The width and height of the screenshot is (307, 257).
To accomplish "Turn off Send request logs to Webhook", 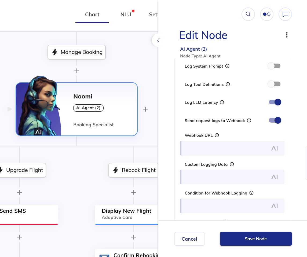I will click(275, 120).
